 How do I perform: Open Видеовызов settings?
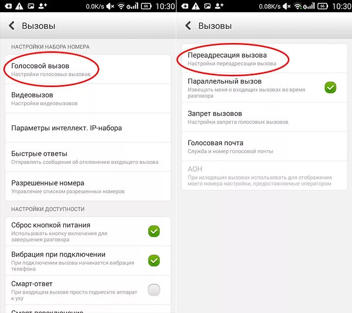coord(88,98)
